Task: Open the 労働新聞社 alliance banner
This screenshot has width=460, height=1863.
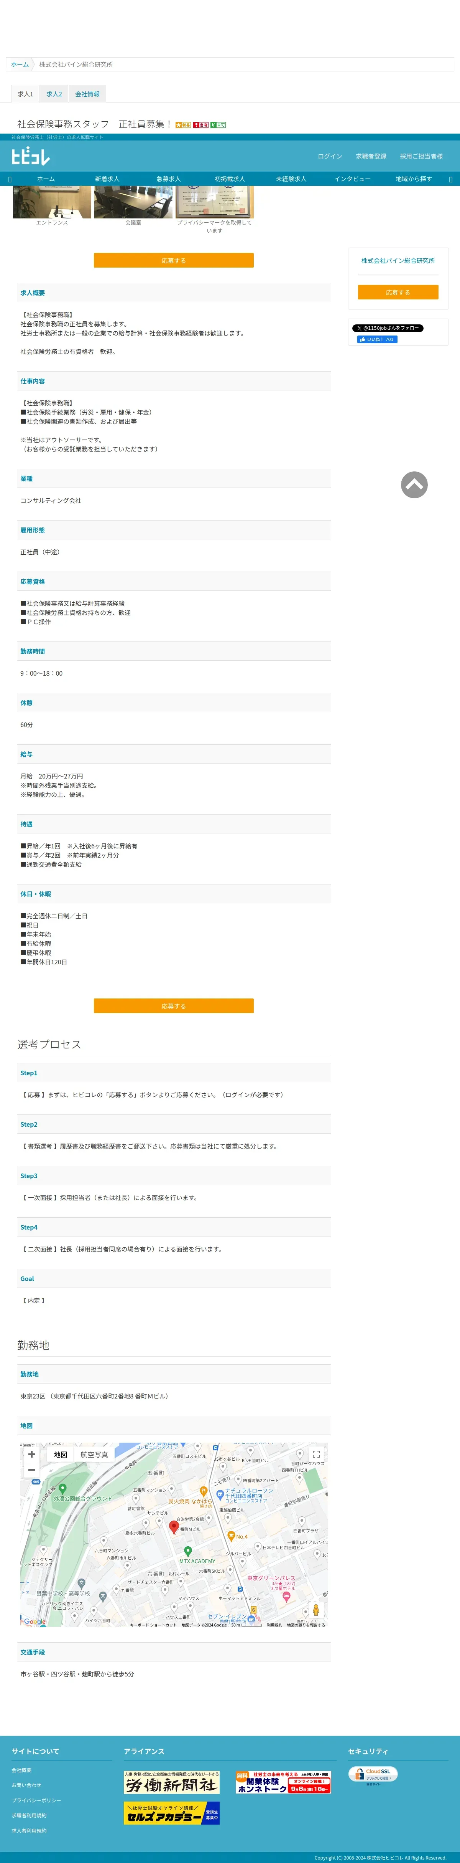Action: click(171, 1782)
